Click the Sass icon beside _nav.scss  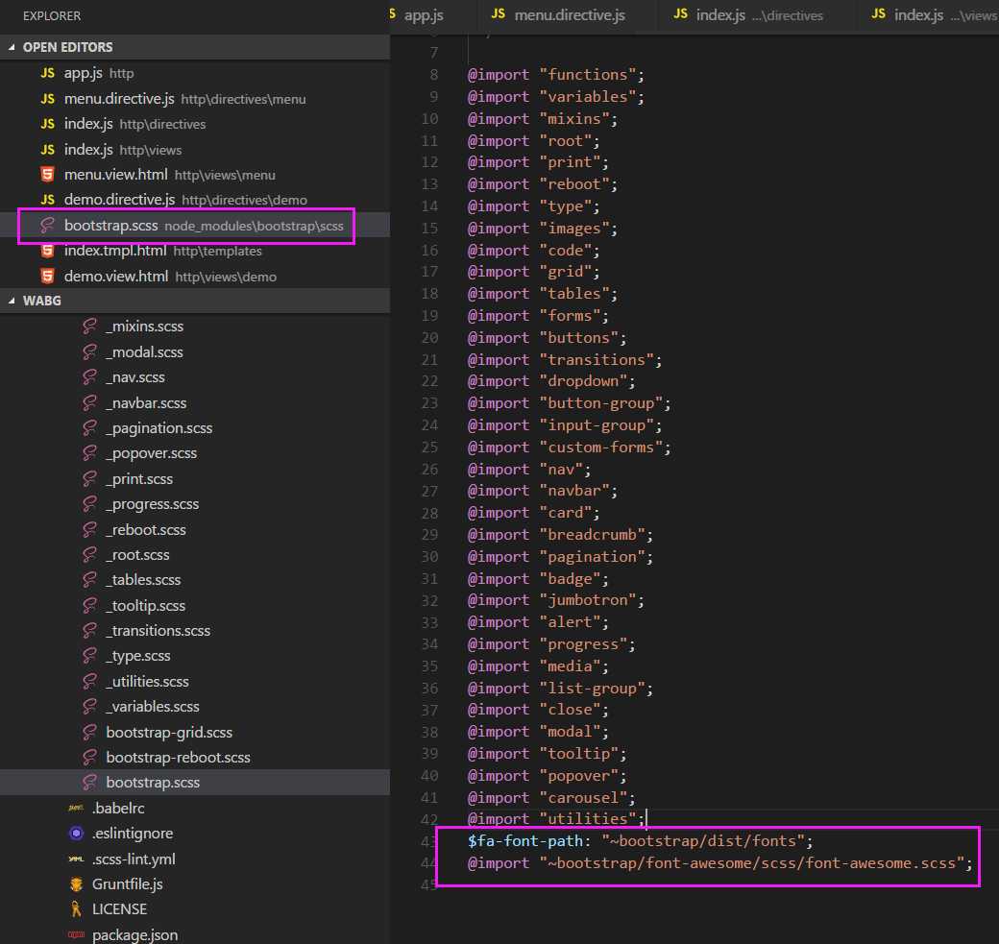(90, 377)
